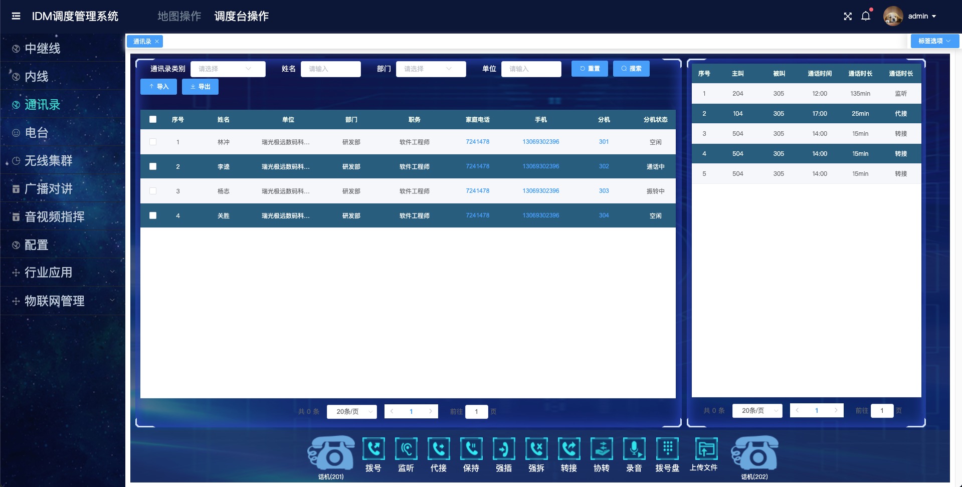
Task: Open the 拨号盘 dial pad
Action: (667, 449)
